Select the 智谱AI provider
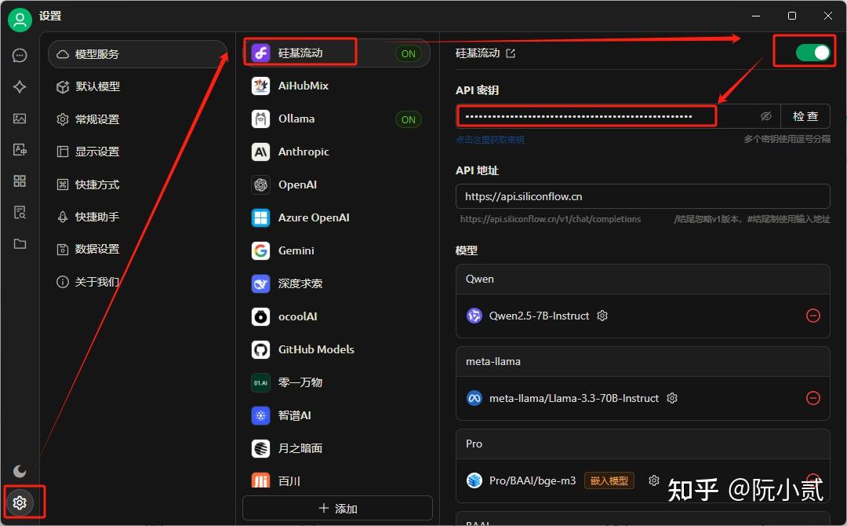The width and height of the screenshot is (847, 526). tap(336, 416)
